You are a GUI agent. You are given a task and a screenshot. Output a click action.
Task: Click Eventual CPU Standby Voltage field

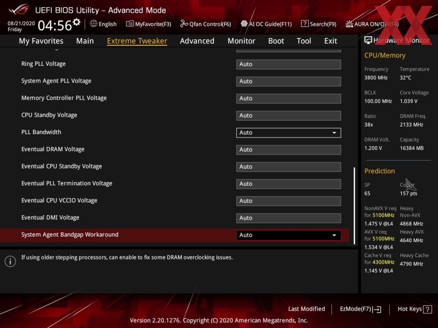(289, 167)
